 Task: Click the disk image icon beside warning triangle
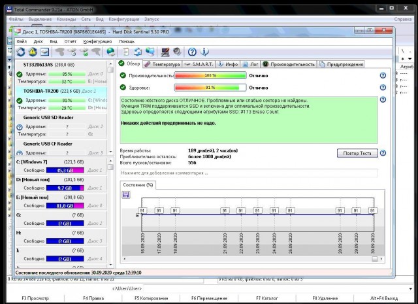(x=45, y=52)
